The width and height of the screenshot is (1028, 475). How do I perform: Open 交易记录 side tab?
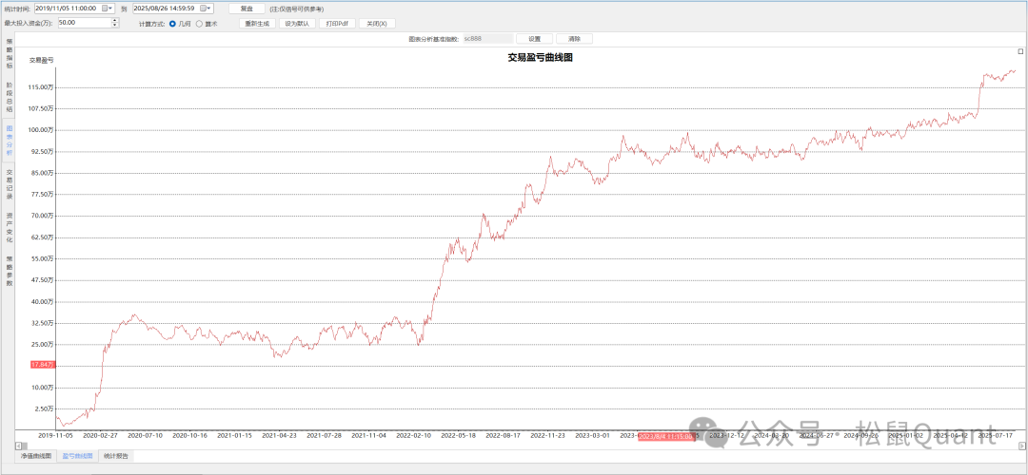point(10,183)
